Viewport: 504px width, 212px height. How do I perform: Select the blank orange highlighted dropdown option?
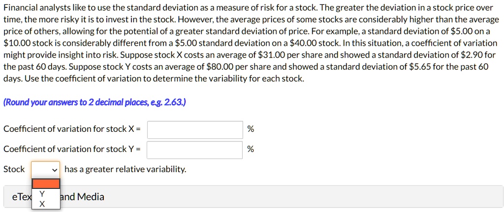[46, 183]
